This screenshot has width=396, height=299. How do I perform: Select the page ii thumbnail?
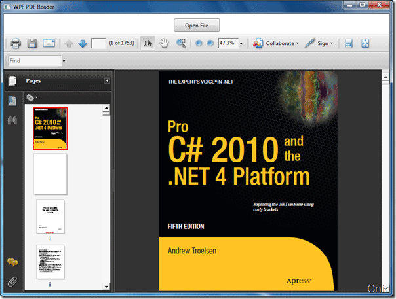point(50,263)
